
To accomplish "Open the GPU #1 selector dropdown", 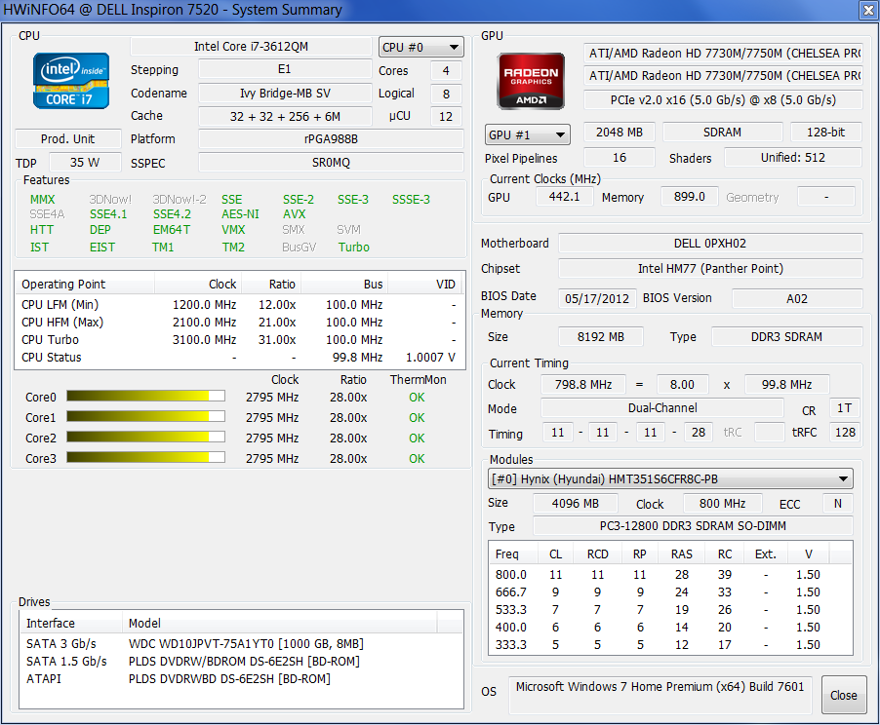I will pos(527,134).
